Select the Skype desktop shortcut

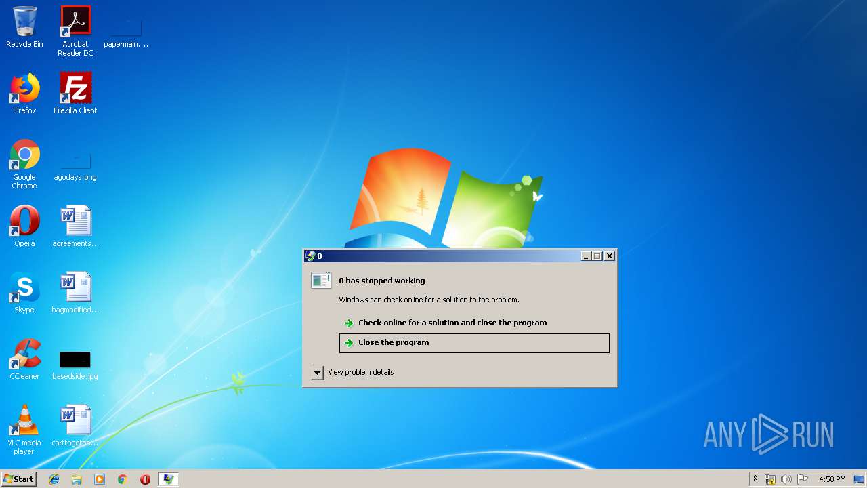(x=24, y=293)
